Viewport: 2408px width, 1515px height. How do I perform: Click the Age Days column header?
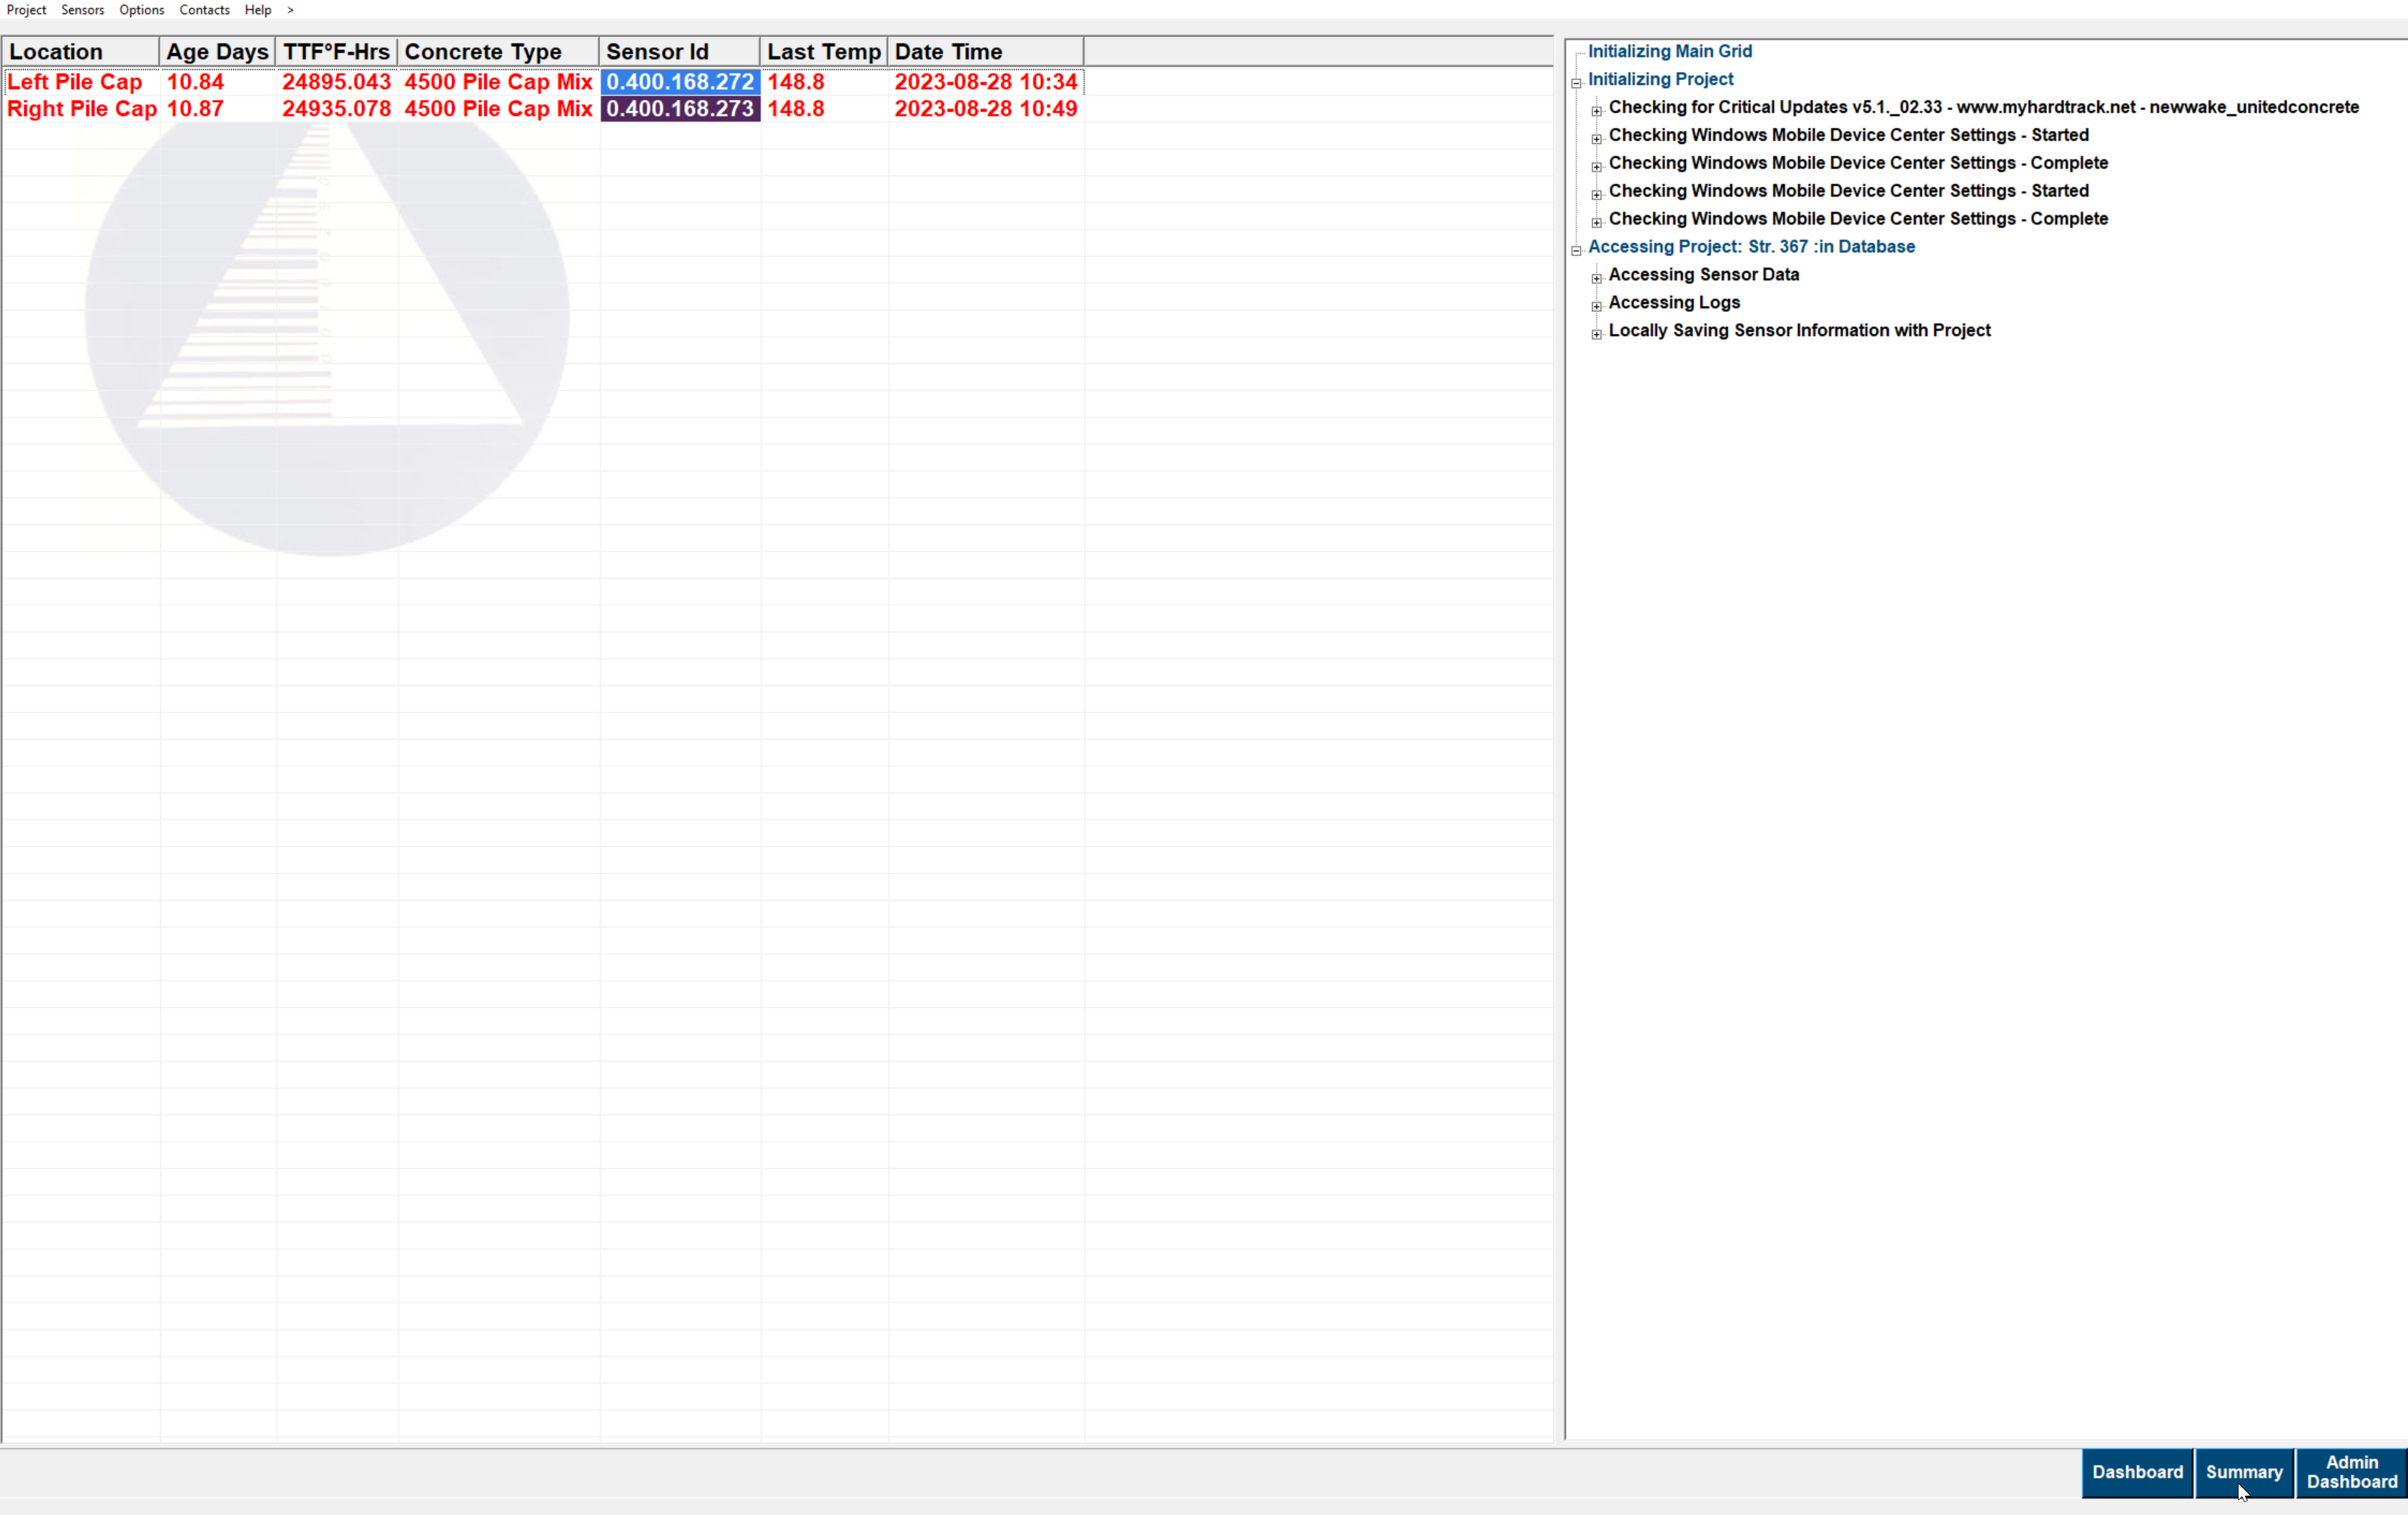[x=216, y=52]
